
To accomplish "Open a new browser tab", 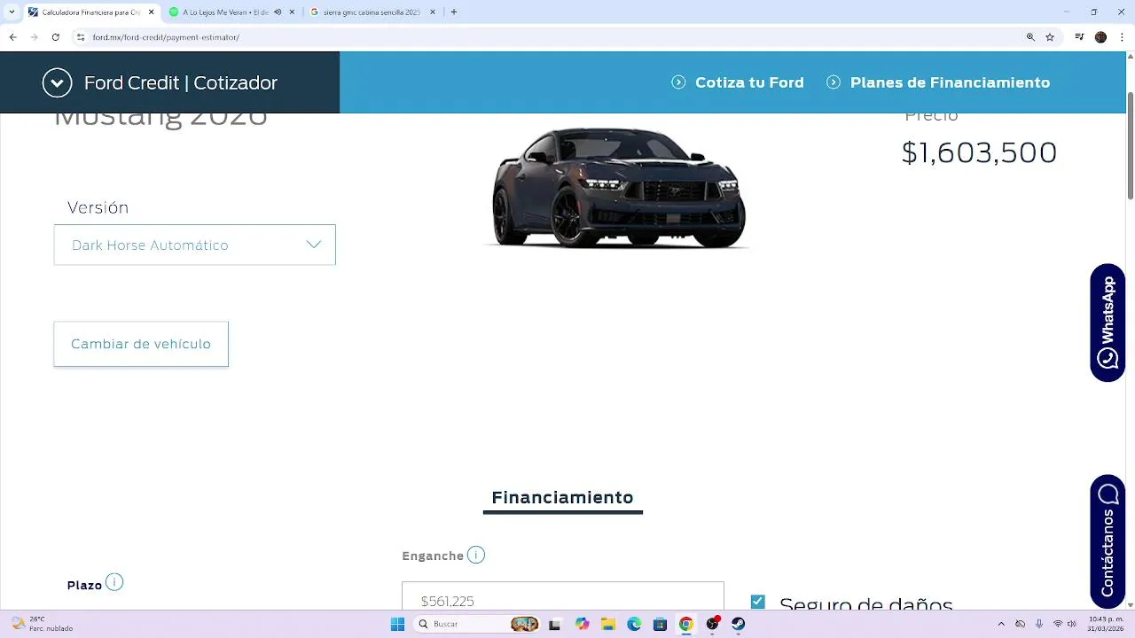I will click(x=454, y=12).
